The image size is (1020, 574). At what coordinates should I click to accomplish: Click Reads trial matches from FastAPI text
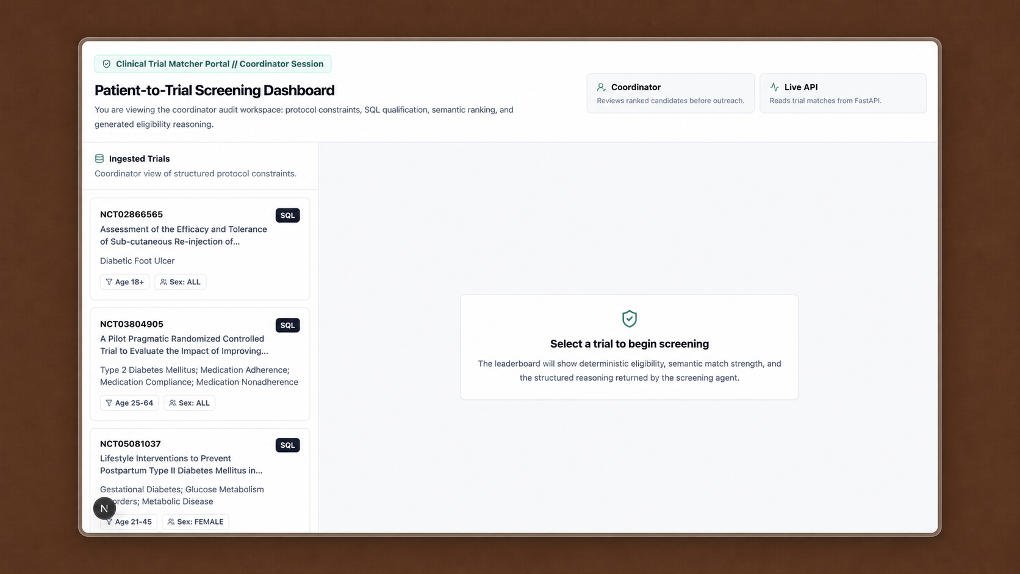[825, 101]
